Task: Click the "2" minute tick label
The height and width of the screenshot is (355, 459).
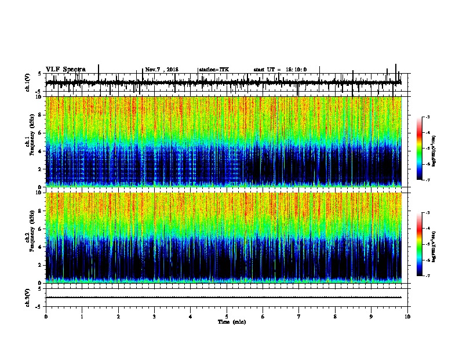Action: [x=118, y=317]
